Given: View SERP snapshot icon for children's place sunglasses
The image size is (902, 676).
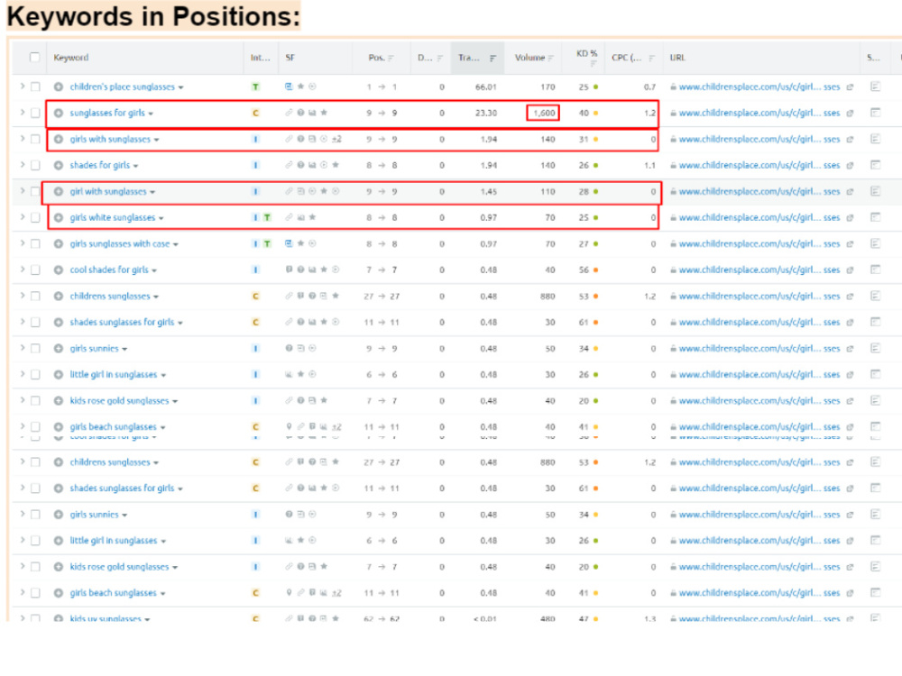Looking at the screenshot, I should coord(876,87).
